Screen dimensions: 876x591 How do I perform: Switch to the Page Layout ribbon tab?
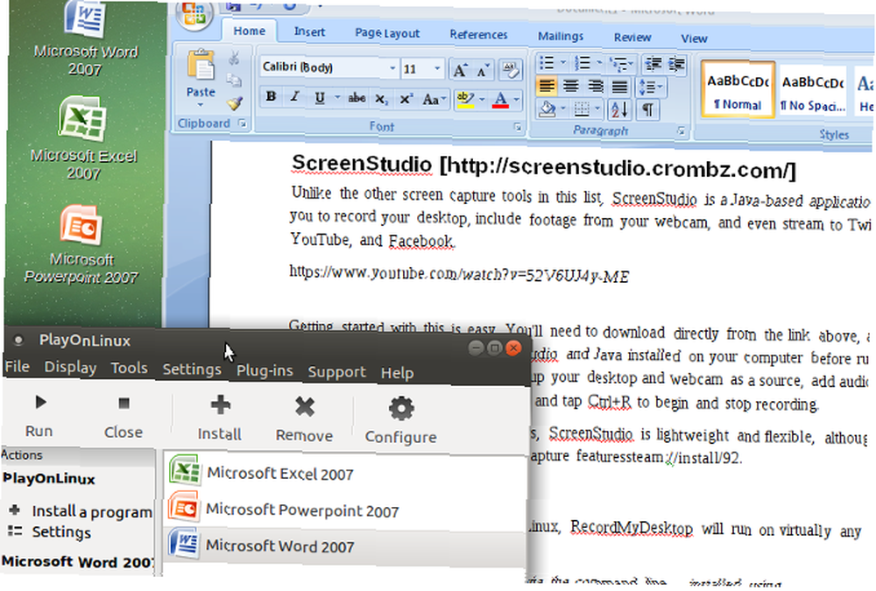[x=387, y=33]
